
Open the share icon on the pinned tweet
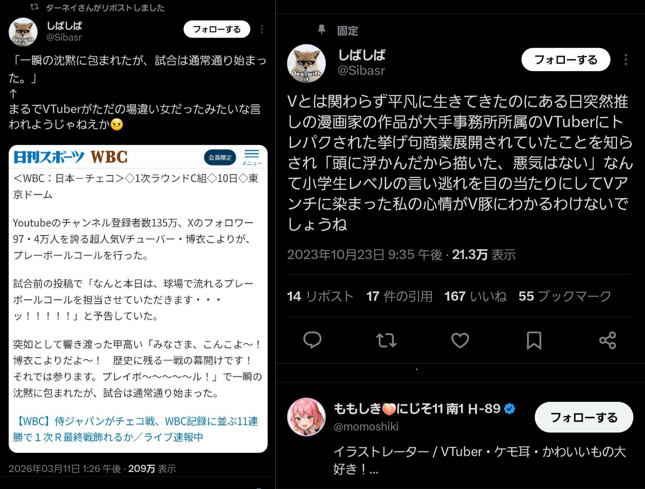pos(608,340)
